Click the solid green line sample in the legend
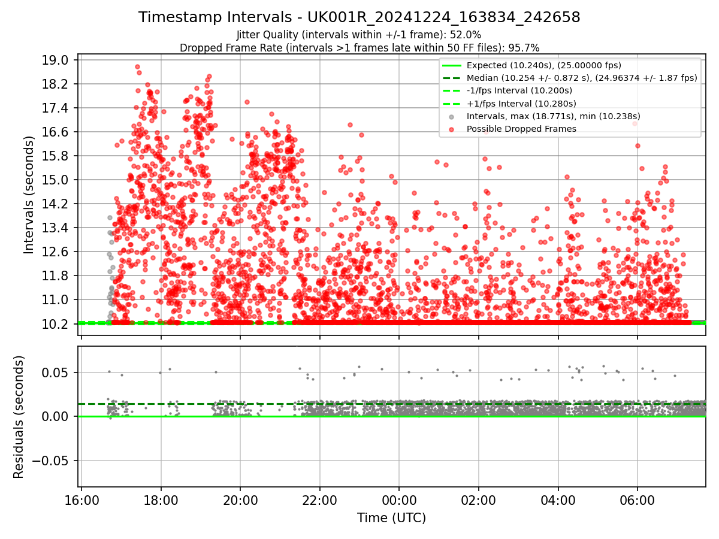The image size is (719, 539). [x=452, y=65]
